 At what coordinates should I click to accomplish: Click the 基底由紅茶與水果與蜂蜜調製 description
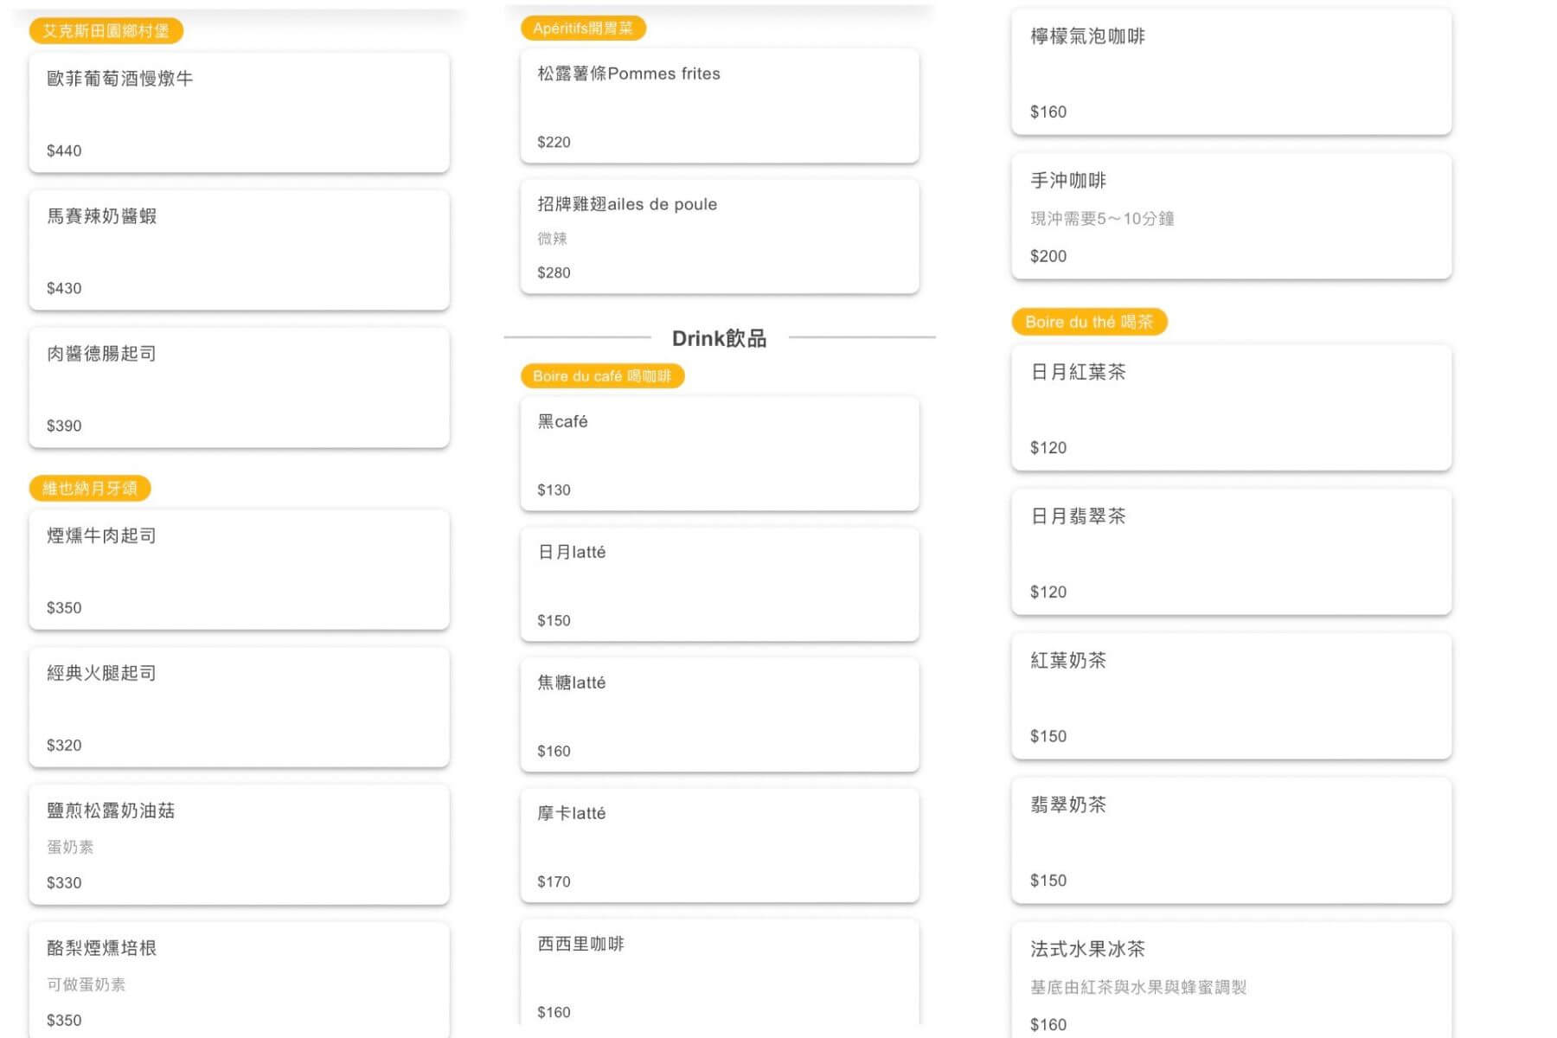[x=1138, y=987]
